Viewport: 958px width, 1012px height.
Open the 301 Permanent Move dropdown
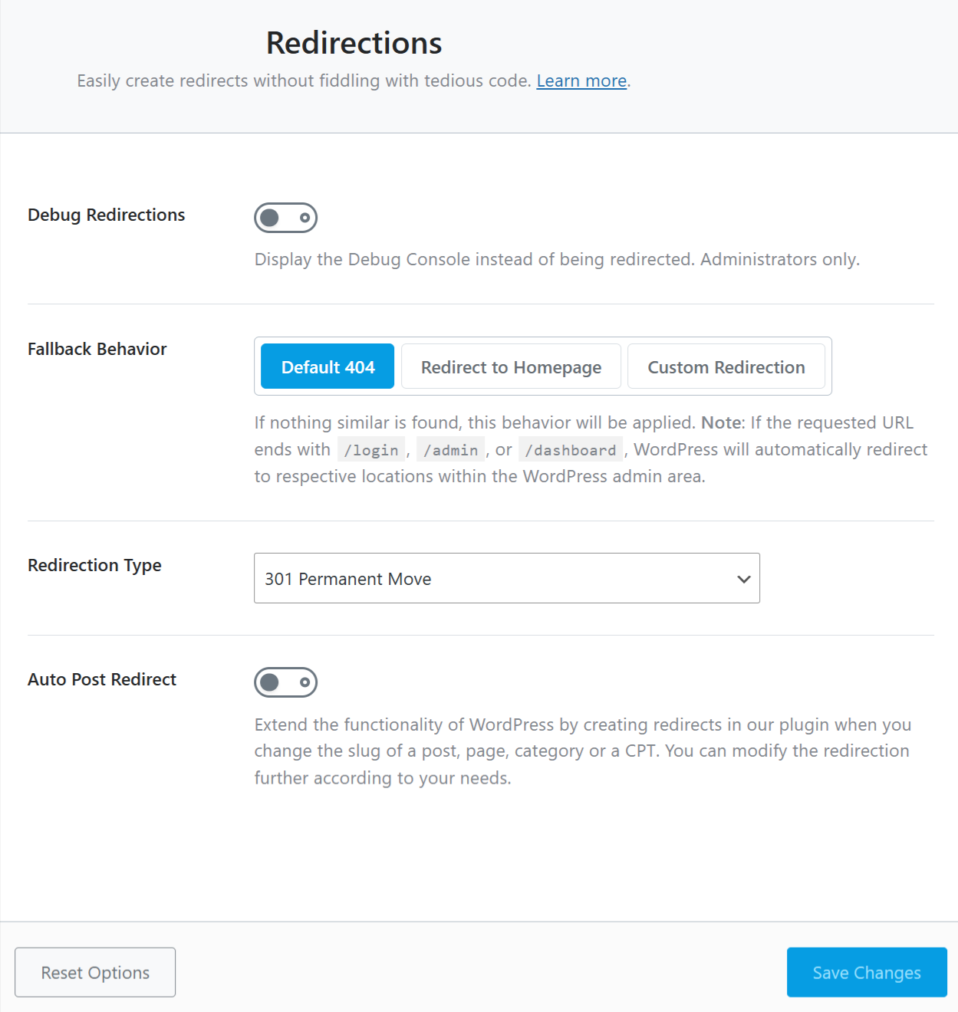click(x=506, y=579)
